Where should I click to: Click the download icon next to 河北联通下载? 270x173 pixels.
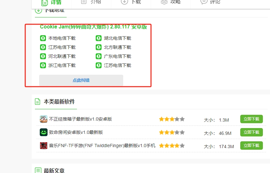coord(43,56)
